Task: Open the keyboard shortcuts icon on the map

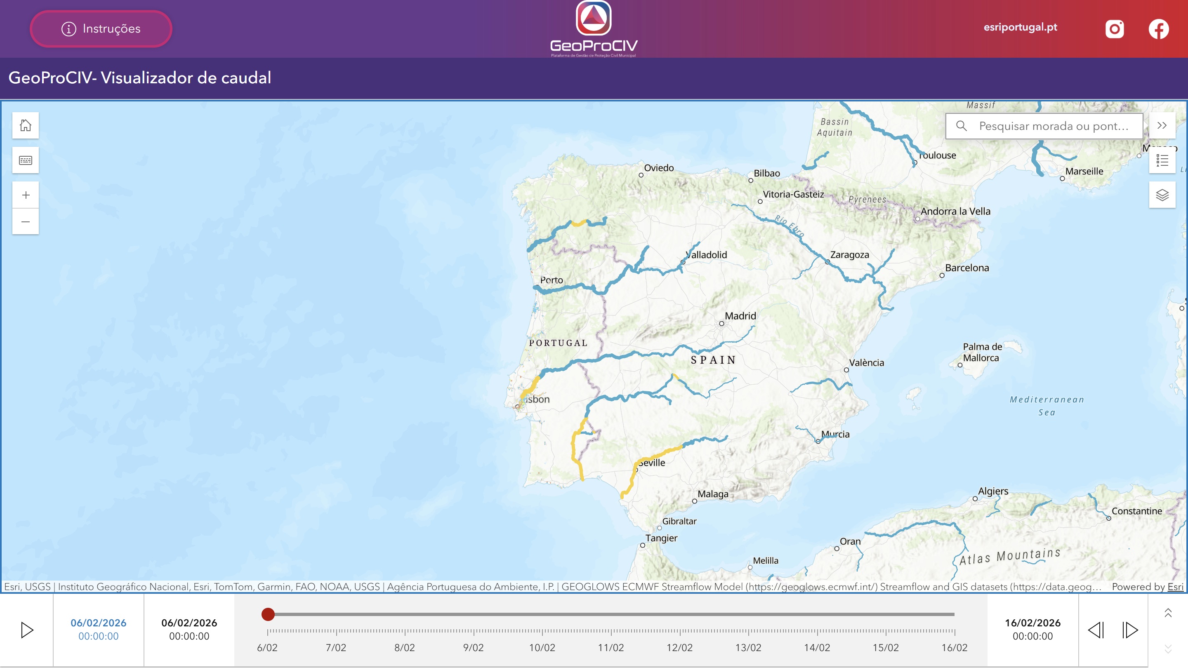Action: pyautogui.click(x=25, y=160)
